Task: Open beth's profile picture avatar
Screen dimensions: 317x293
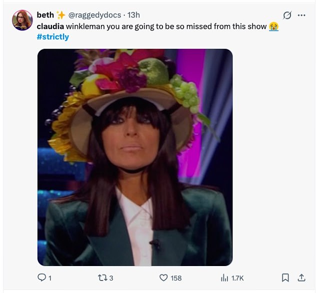Action: [x=22, y=20]
